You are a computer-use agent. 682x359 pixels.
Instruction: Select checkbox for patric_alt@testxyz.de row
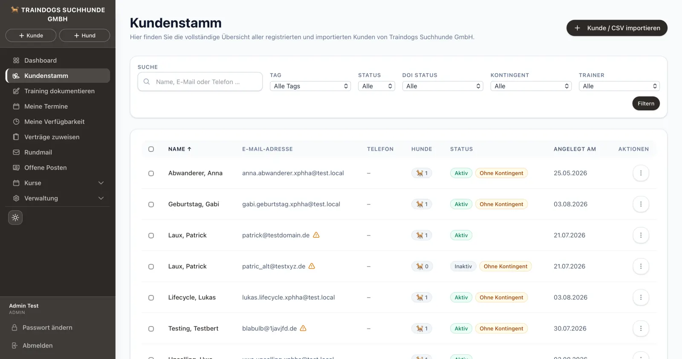pyautogui.click(x=151, y=267)
